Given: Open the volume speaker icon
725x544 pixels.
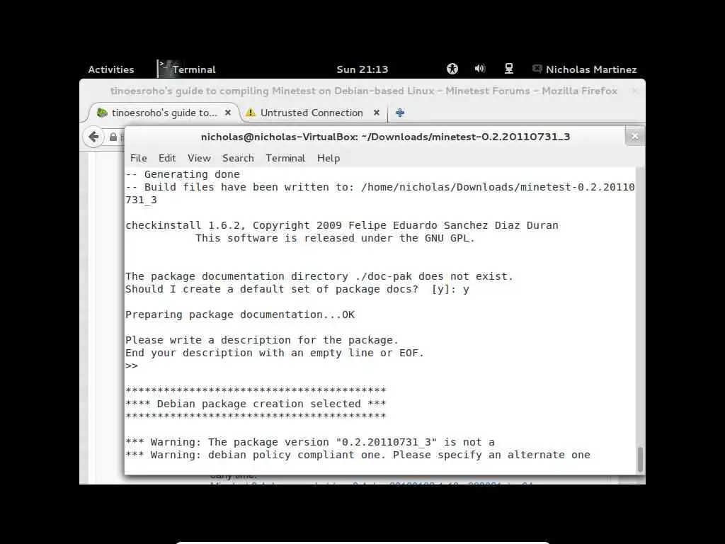Looking at the screenshot, I should pyautogui.click(x=480, y=69).
